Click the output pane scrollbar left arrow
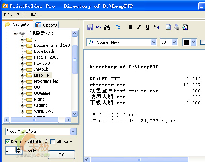This screenshot has height=162, width=205. [87, 159]
